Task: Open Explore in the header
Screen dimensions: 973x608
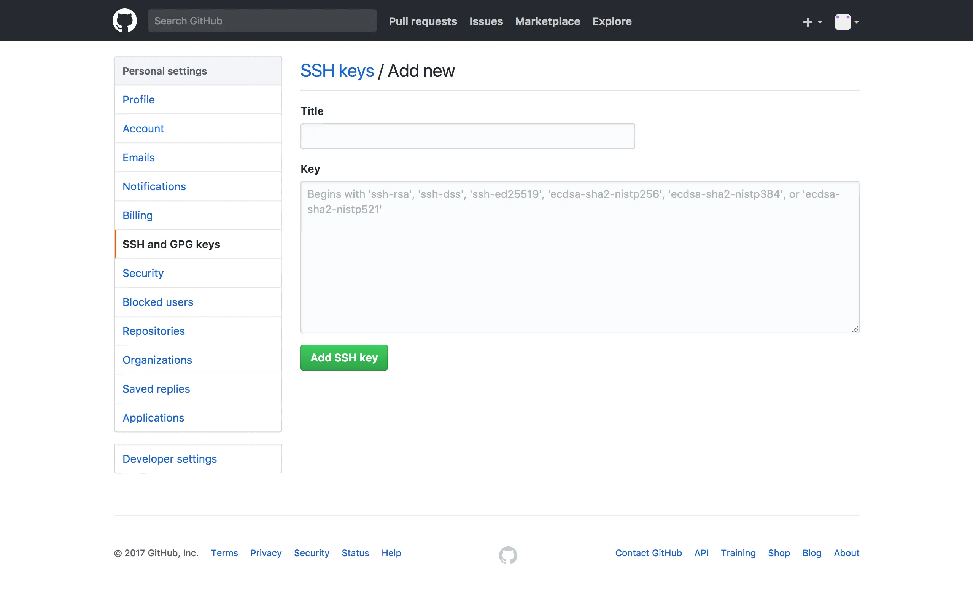Action: [x=612, y=21]
